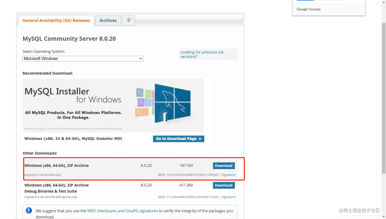Click the 'Windows (x86, 32 & 64-bit), MySQL Installer MSI' text

pos(73,139)
